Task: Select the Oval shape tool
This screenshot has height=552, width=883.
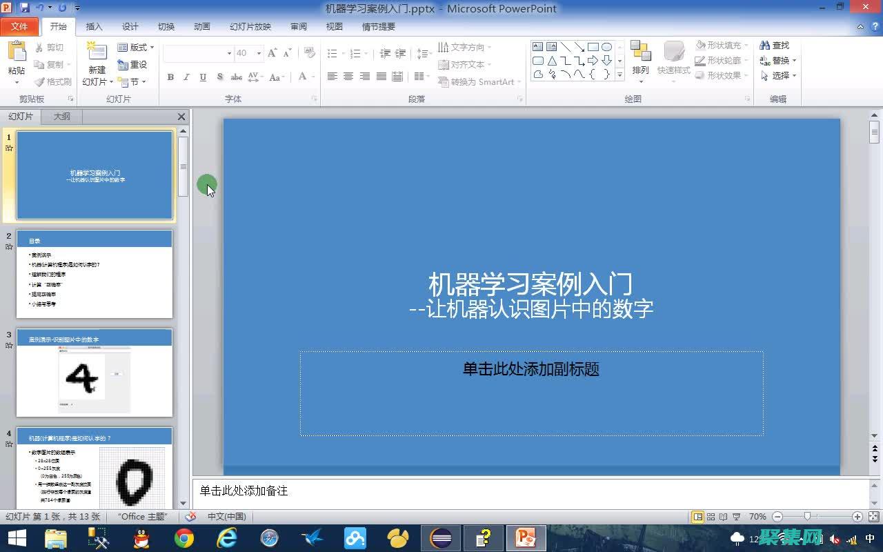Action: point(608,47)
